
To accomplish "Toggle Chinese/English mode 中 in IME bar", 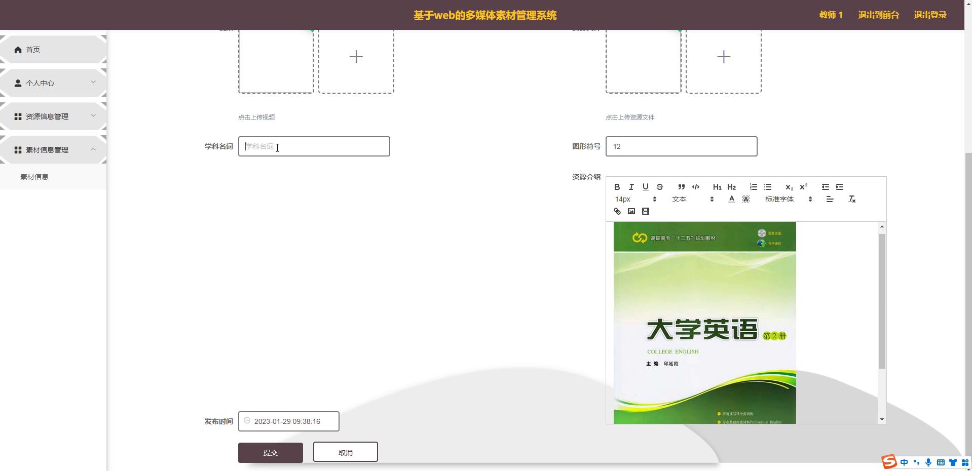I will [904, 462].
